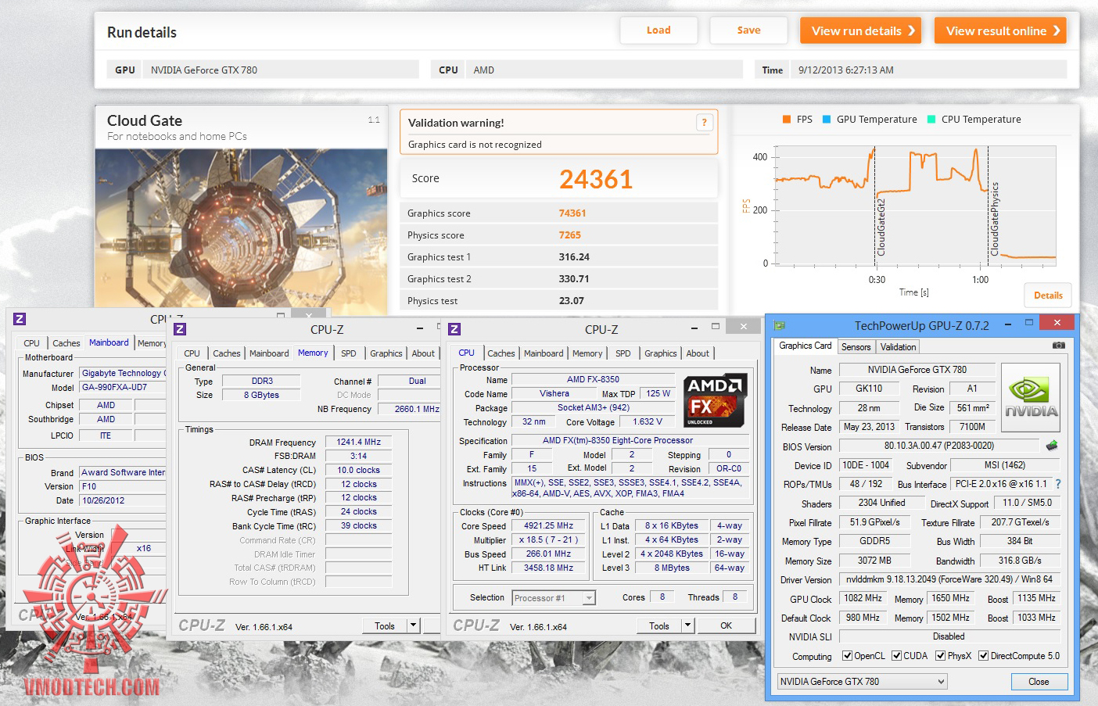Open Caches tab in CPU-Z Processor window

pos(501,353)
